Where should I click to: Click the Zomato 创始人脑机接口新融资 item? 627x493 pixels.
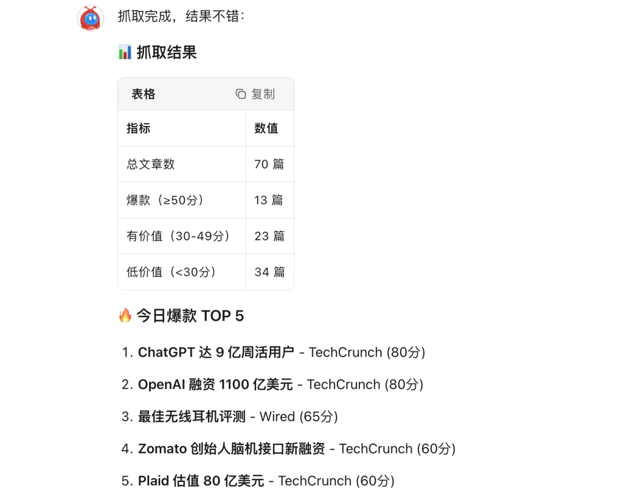point(232,448)
